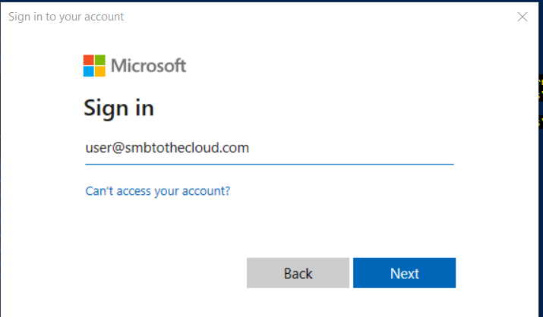
Task: Click the "user" part of the email
Action: (x=98, y=149)
